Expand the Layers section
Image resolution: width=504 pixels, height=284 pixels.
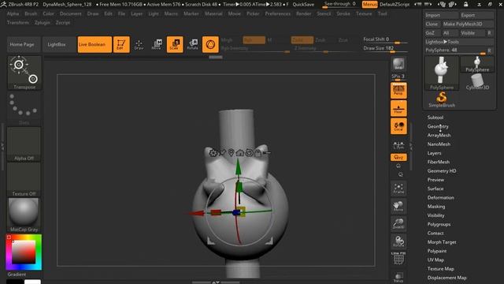(x=434, y=153)
